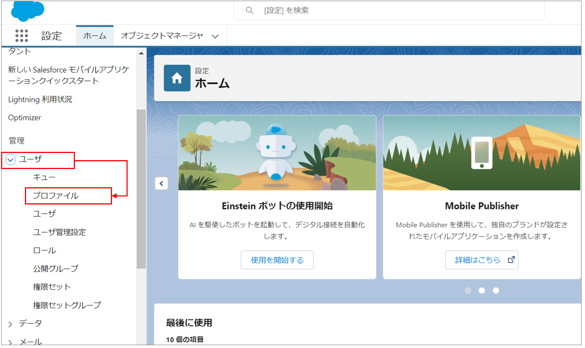Open the App Launcher grid icon
This screenshot has height=348, width=585.
22,36
